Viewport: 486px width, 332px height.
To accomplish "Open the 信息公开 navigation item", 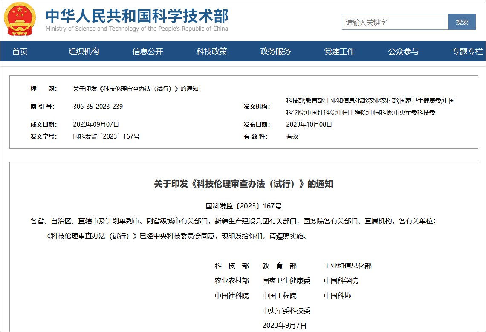I will pyautogui.click(x=148, y=52).
